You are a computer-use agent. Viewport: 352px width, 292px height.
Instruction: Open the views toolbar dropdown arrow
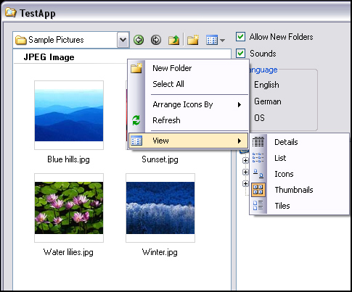(x=222, y=41)
